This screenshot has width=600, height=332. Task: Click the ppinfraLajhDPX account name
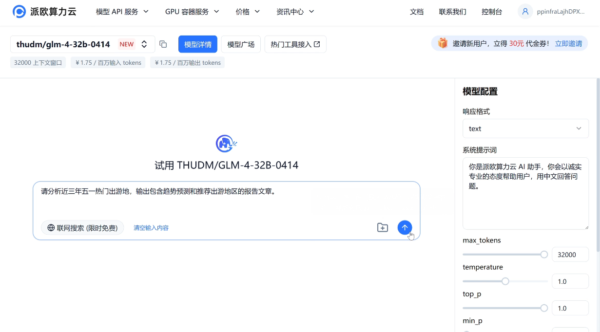pos(561,12)
